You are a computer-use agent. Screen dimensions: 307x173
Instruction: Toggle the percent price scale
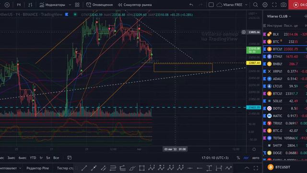(x=238, y=158)
